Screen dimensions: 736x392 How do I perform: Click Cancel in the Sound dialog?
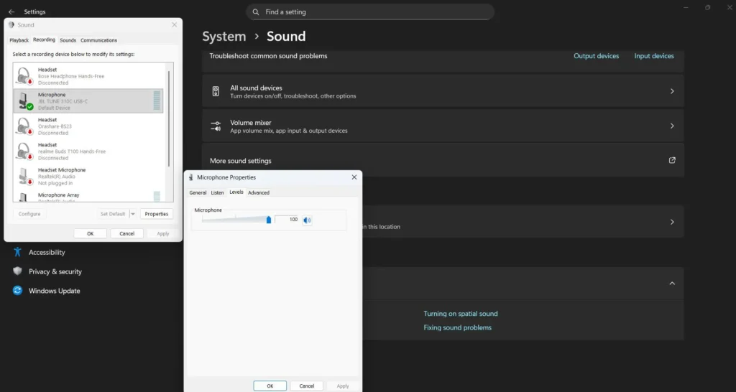tap(126, 233)
